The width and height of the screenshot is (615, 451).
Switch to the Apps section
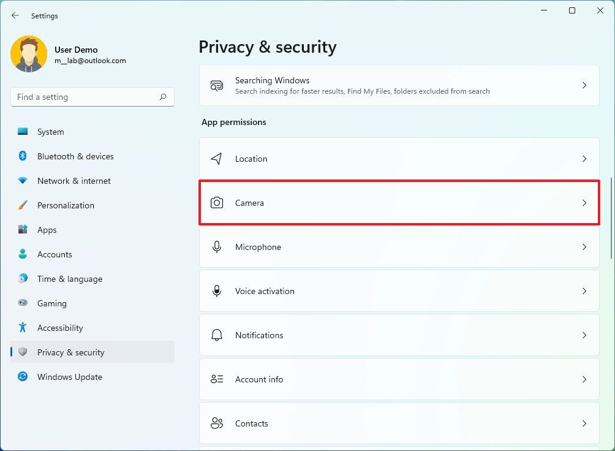coord(47,230)
